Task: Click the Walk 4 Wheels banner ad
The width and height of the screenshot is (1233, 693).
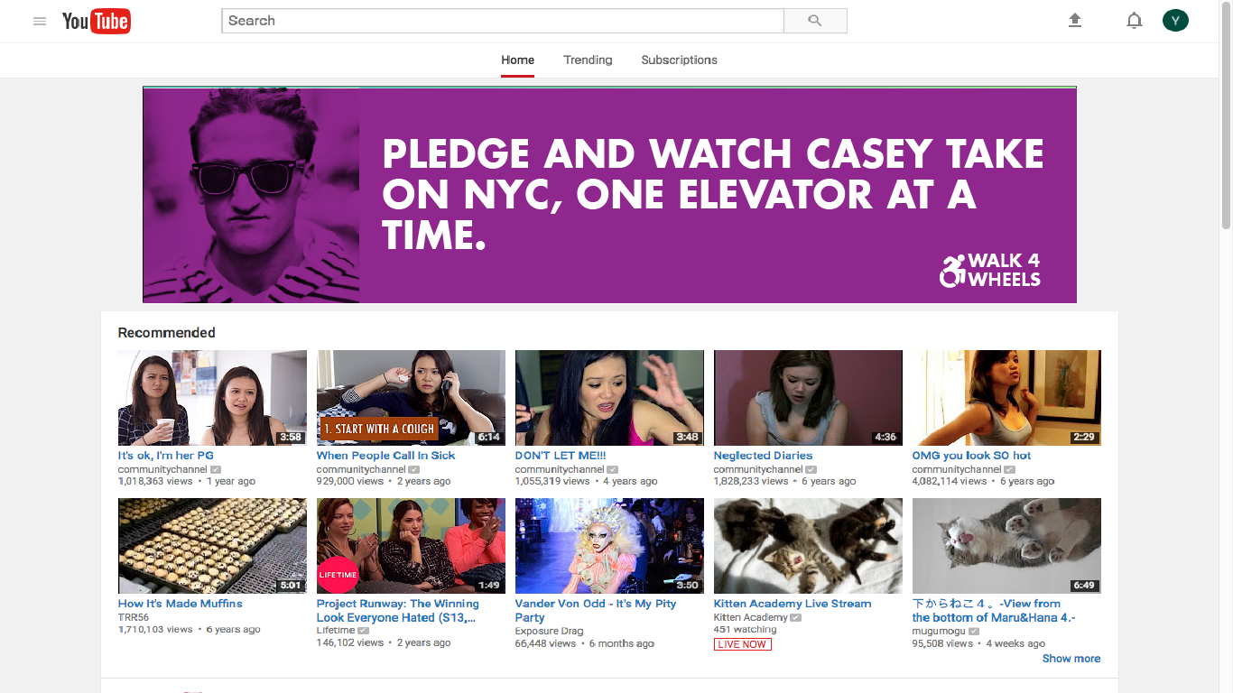Action: click(609, 195)
